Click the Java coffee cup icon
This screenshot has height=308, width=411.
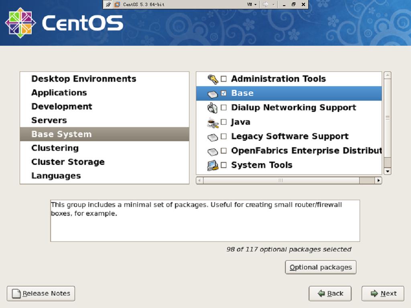[213, 123]
